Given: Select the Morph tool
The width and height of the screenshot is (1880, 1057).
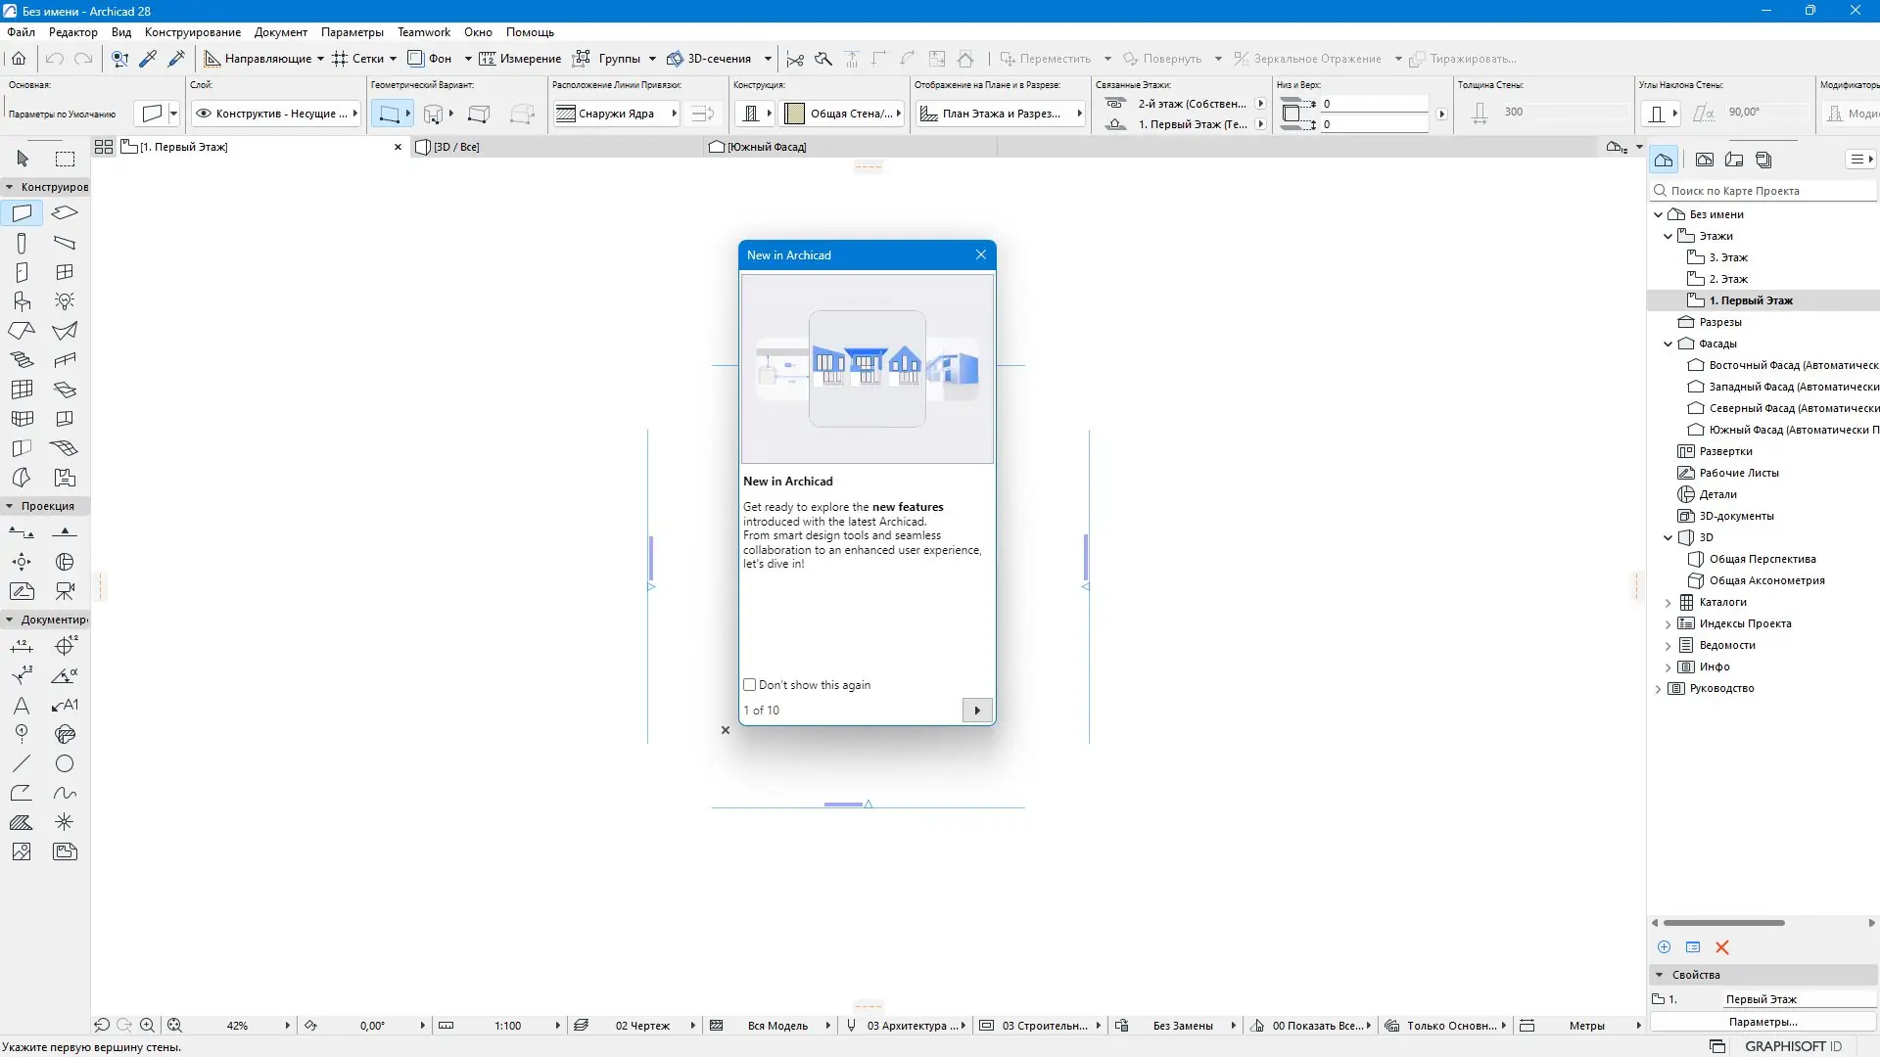Looking at the screenshot, I should point(22,478).
